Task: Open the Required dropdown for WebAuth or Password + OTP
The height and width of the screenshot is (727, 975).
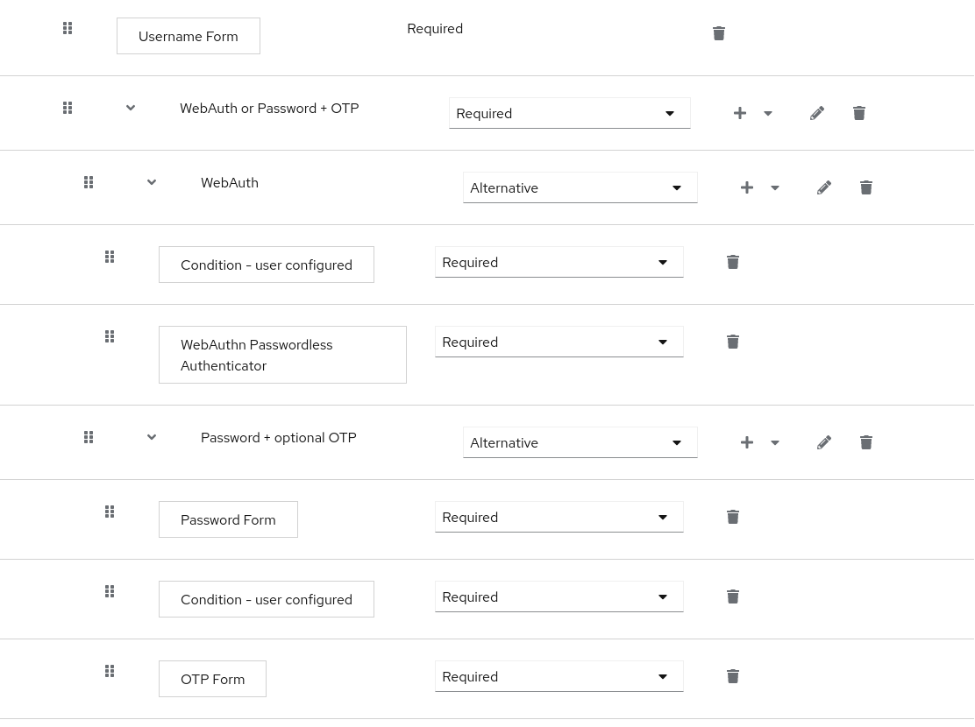Action: (570, 113)
